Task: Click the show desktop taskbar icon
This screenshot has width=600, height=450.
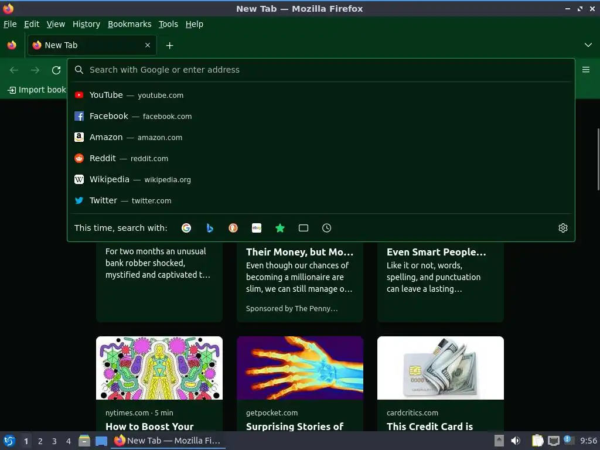Action: click(x=101, y=441)
